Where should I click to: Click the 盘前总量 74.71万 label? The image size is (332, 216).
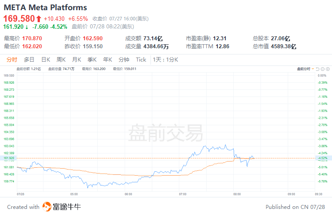pyautogui.click(x=61, y=69)
